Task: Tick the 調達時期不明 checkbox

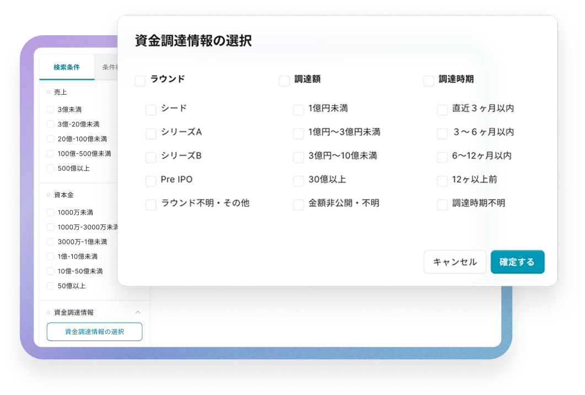Action: click(442, 205)
